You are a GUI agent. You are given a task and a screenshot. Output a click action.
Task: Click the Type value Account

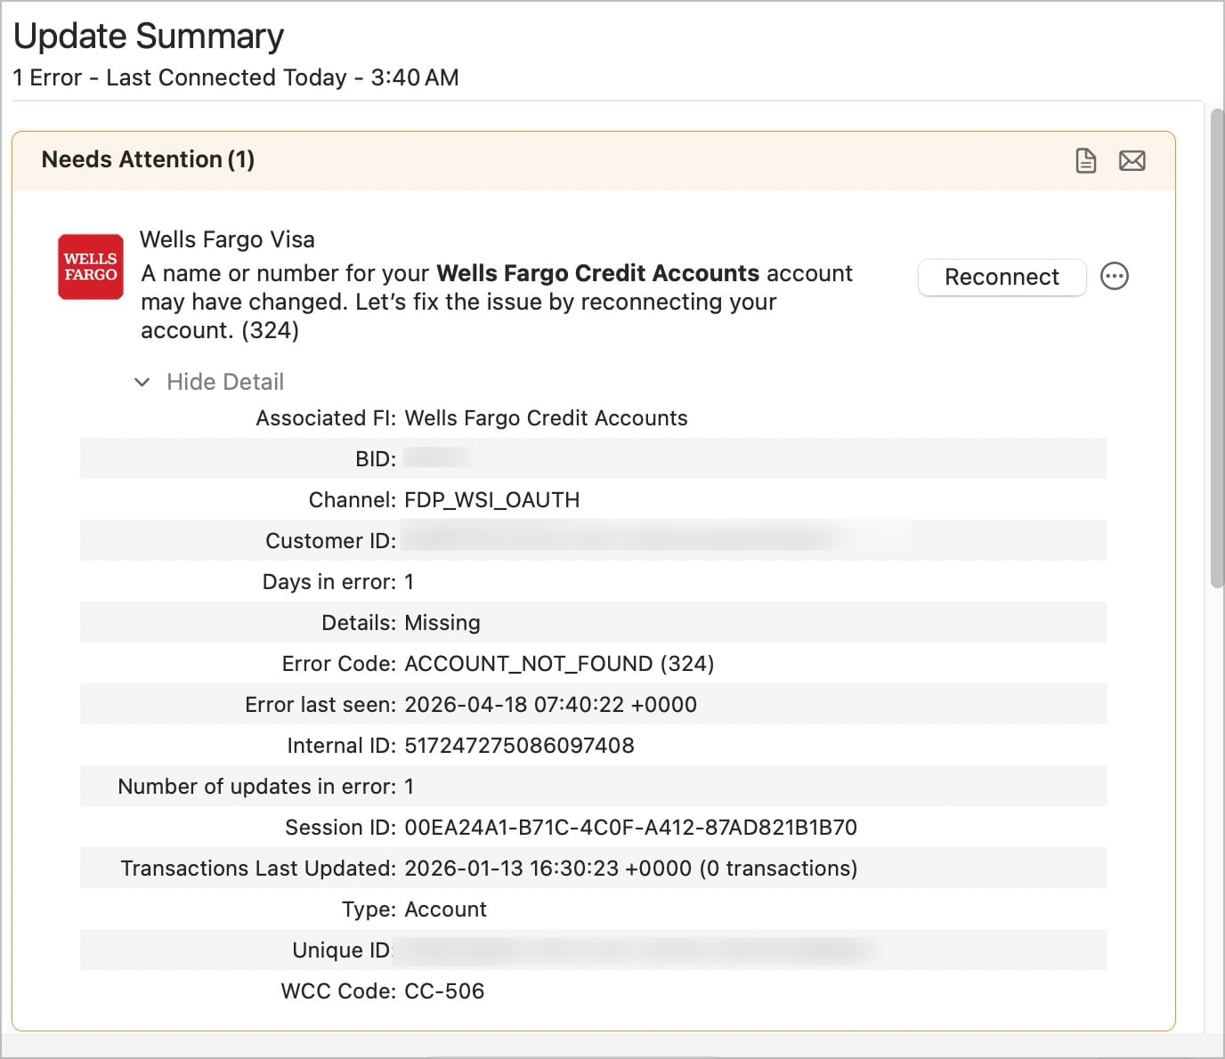click(445, 909)
